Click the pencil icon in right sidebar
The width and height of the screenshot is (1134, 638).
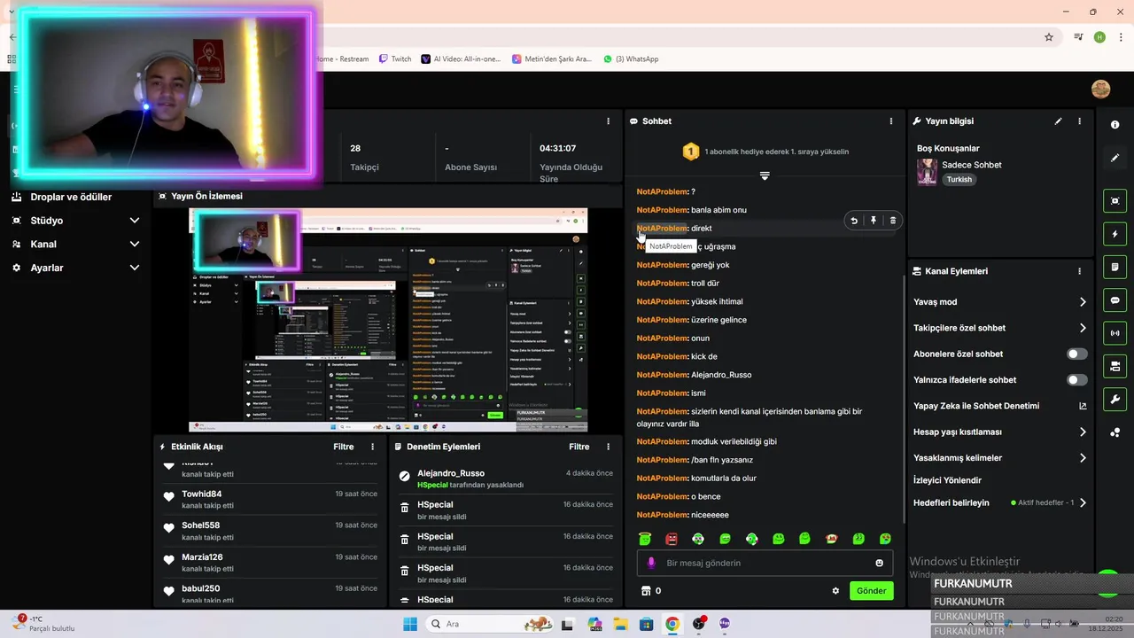pyautogui.click(x=1115, y=158)
